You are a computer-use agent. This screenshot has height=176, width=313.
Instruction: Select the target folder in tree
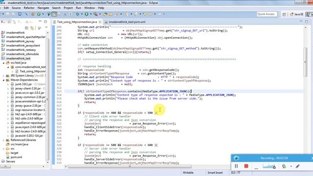coord(14,153)
